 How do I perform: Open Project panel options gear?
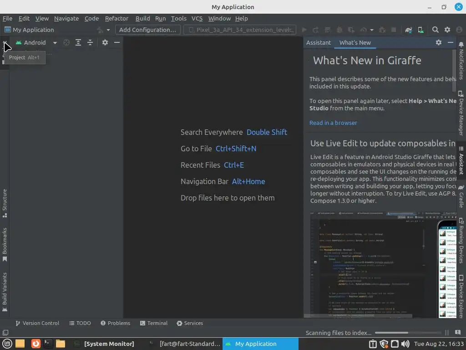(105, 42)
